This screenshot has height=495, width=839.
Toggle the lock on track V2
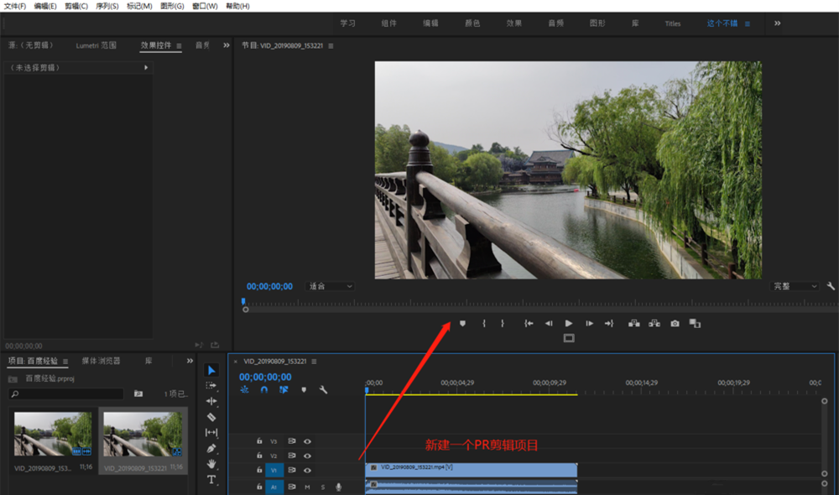click(x=259, y=456)
